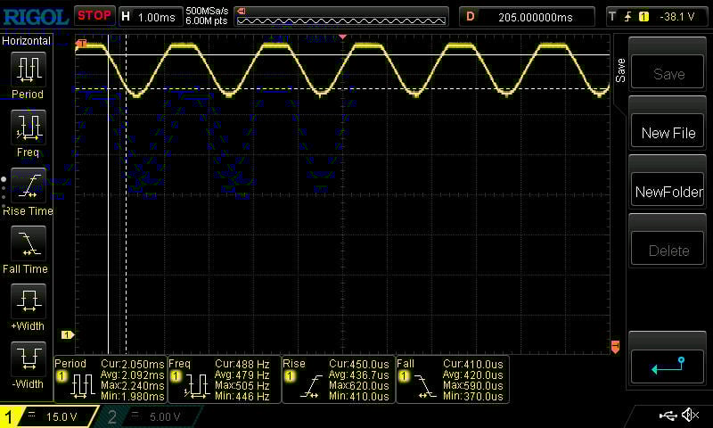Click the return arrow back icon
Viewport: 713px width, 428px height.
point(668,366)
